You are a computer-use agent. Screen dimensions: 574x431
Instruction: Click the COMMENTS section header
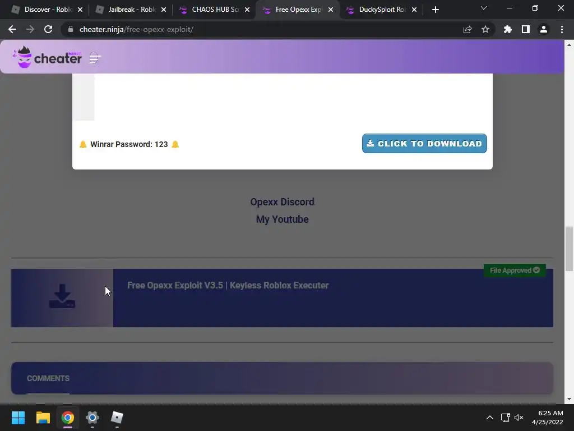click(x=48, y=378)
